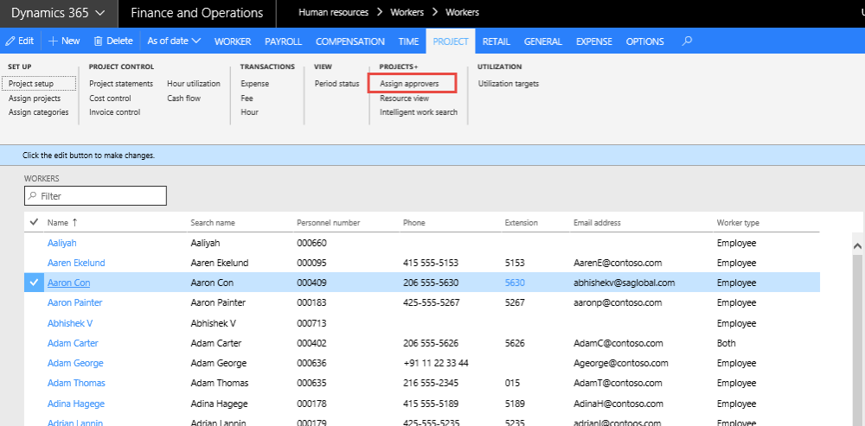865x426 pixels.
Task: Click Assign approvers under Projects+
Action: (x=409, y=84)
